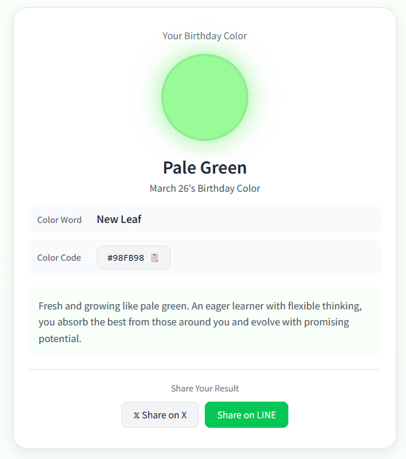Click the clipboard copy icon

click(155, 258)
